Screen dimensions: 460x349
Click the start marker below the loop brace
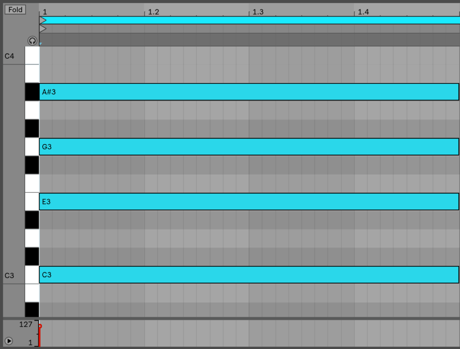pyautogui.click(x=43, y=28)
